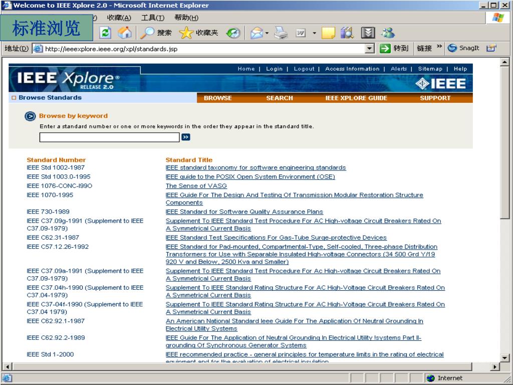Click the horizontal scrollbar right arrow

coord(495,366)
